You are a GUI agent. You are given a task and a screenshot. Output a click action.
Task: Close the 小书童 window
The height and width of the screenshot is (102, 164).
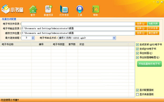[162, 2]
